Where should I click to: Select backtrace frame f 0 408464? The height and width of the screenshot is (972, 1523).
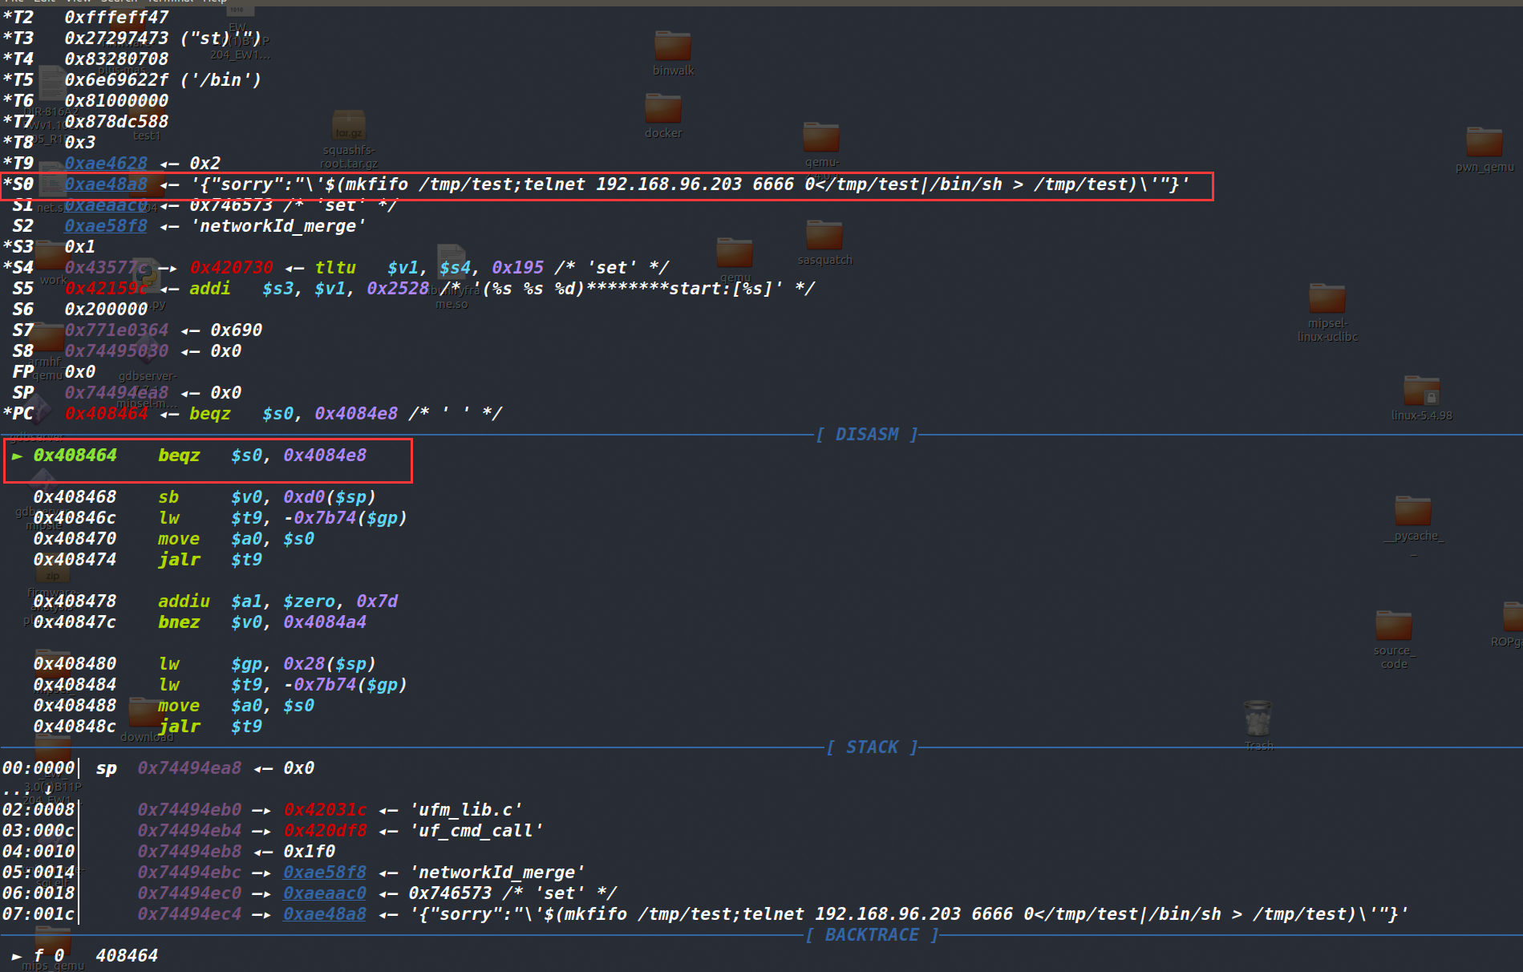tap(84, 956)
